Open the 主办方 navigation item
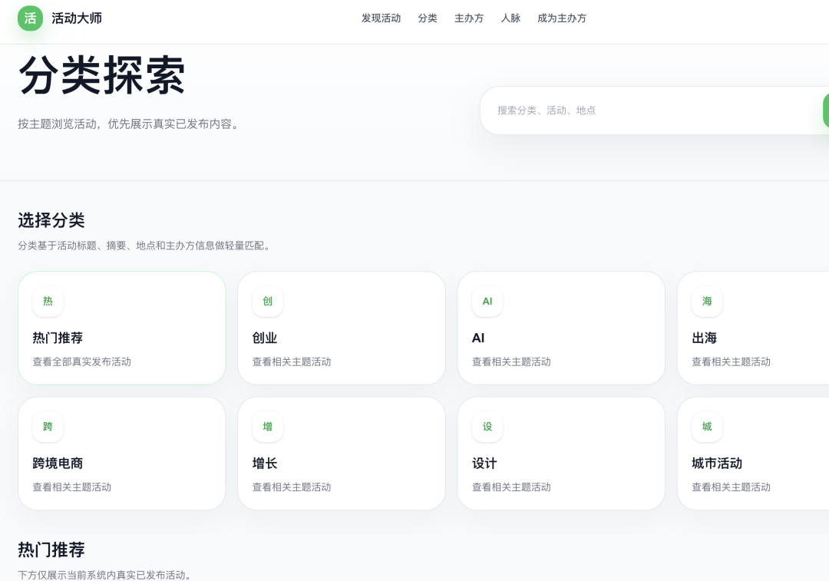This screenshot has height=581, width=829. [469, 18]
